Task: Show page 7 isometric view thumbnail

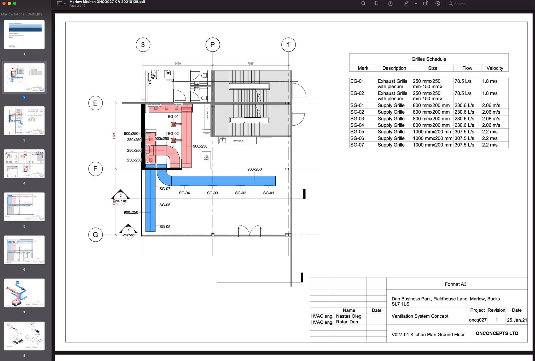Action: pos(24,293)
